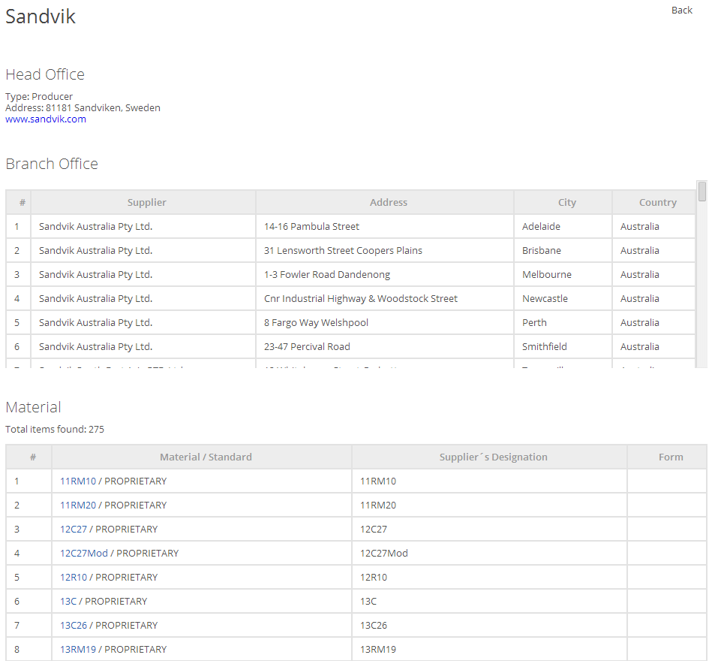Click the 12C27 supplier's designation cell
Screen dimensions: 712x661
click(489, 529)
